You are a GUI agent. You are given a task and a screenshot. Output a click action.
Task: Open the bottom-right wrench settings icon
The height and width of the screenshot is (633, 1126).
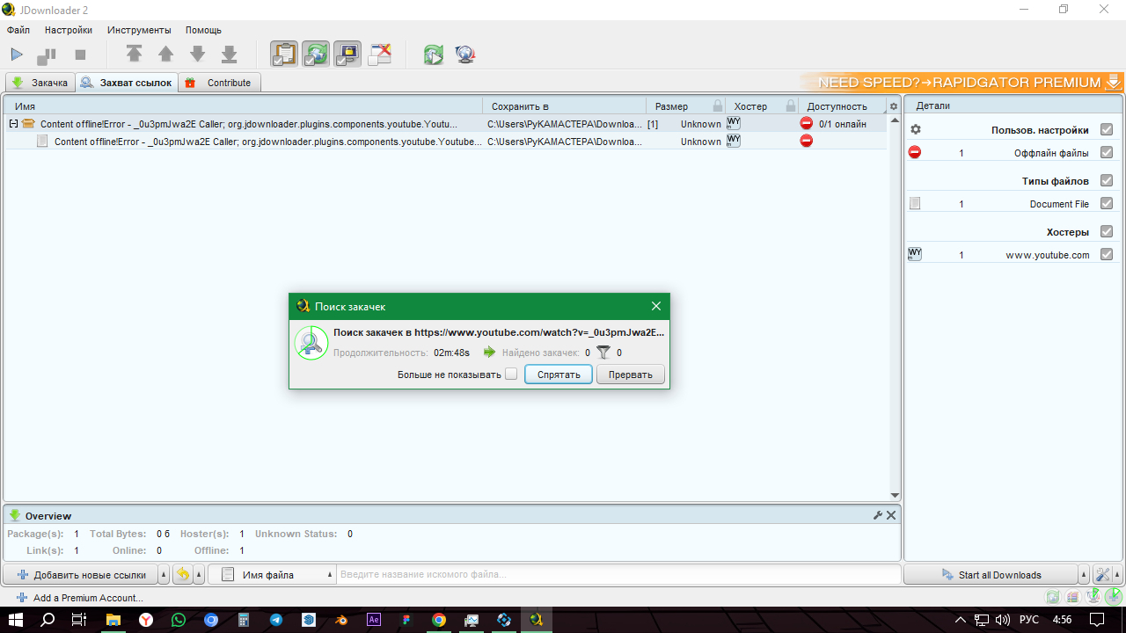[x=1101, y=575]
